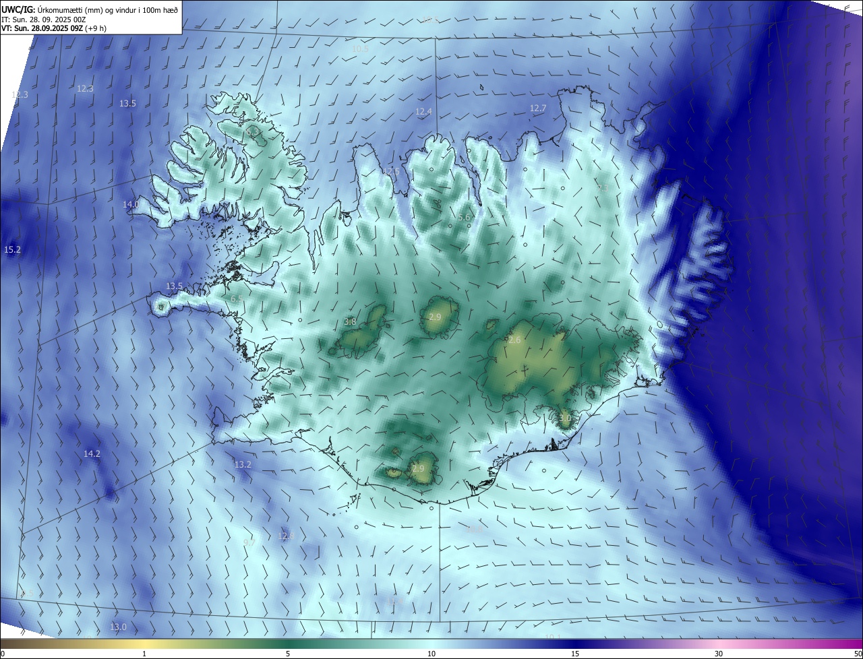This screenshot has width=863, height=659.
Task: Click the 10.5 value on the map
Action: click(x=360, y=49)
